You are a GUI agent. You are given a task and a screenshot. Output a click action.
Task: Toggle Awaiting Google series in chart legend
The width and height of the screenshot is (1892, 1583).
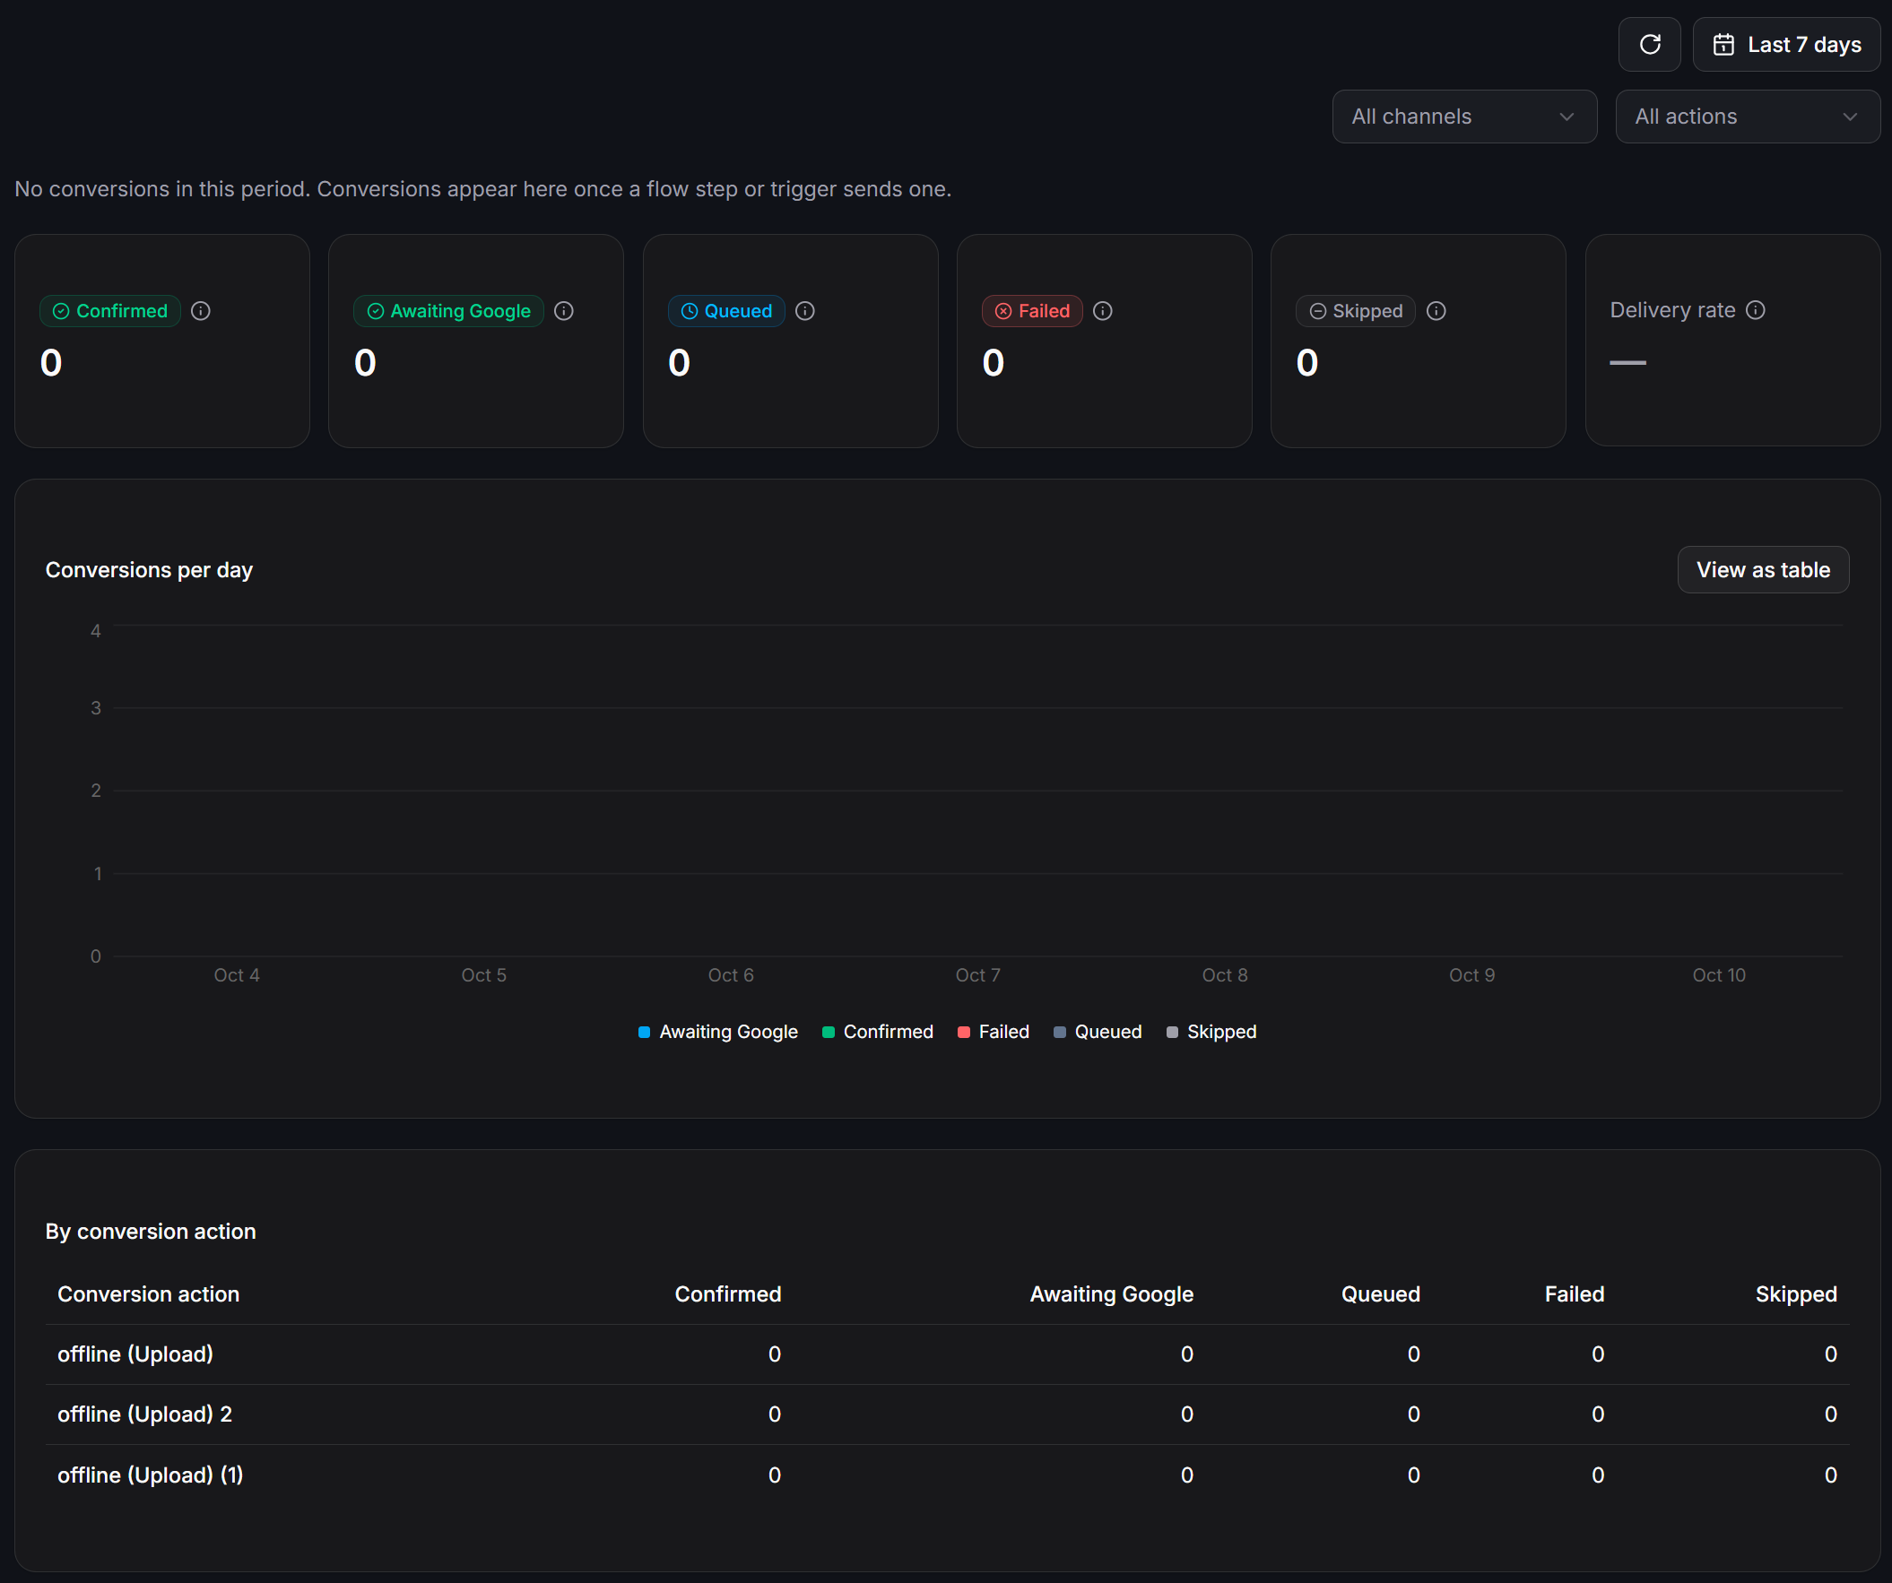point(718,1032)
